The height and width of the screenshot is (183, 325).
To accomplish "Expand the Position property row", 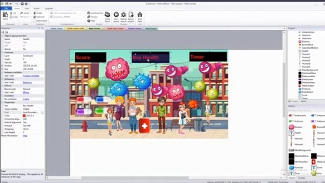I will (x=3, y=66).
